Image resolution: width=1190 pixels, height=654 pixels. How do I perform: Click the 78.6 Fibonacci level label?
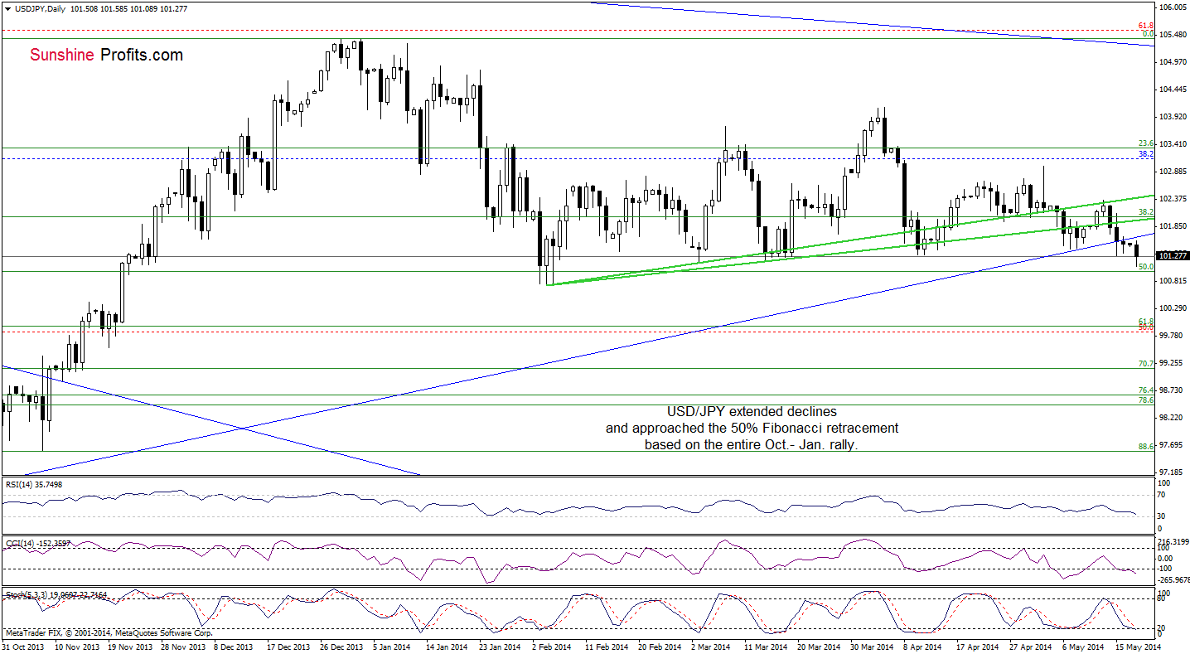coord(1147,400)
